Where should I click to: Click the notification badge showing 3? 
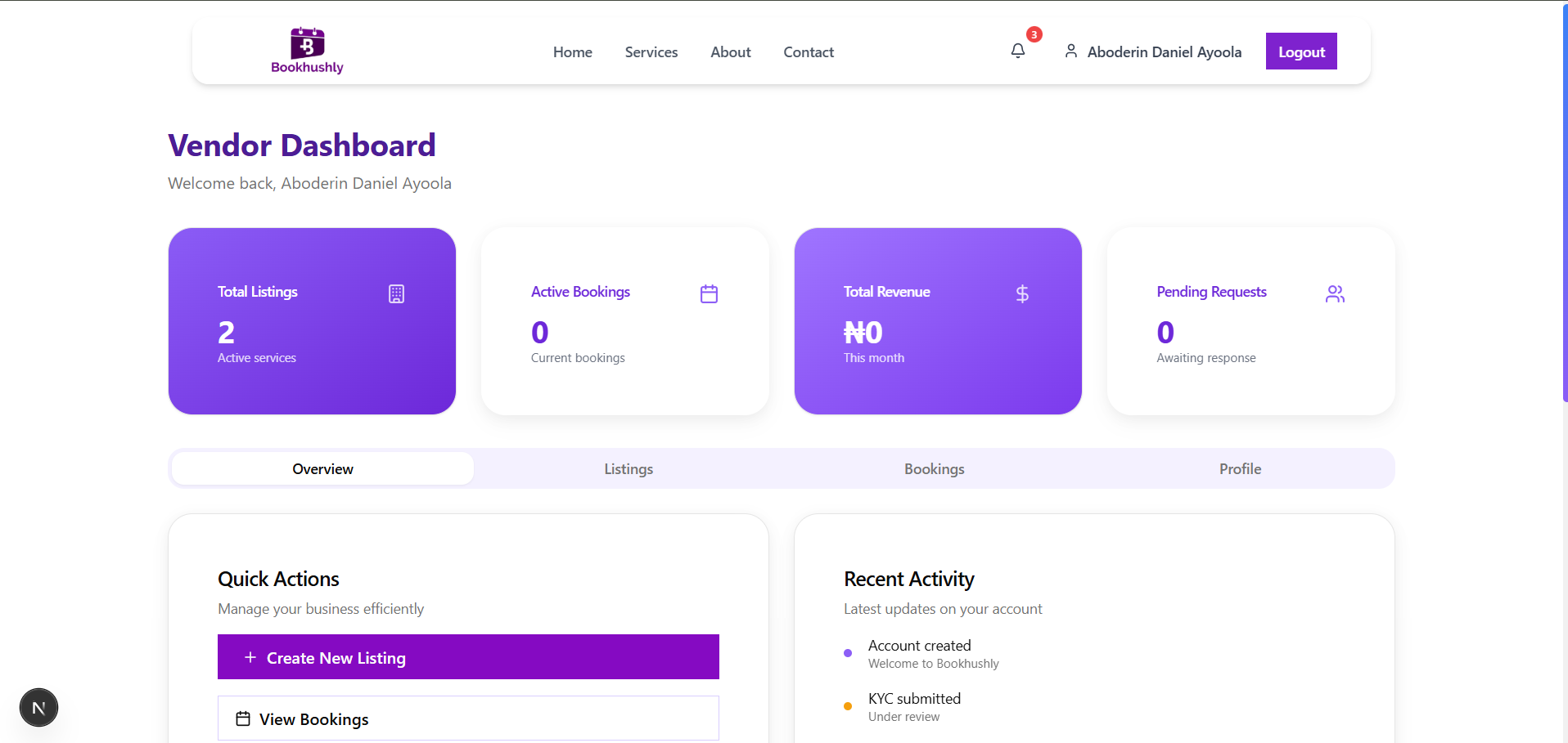click(1034, 34)
